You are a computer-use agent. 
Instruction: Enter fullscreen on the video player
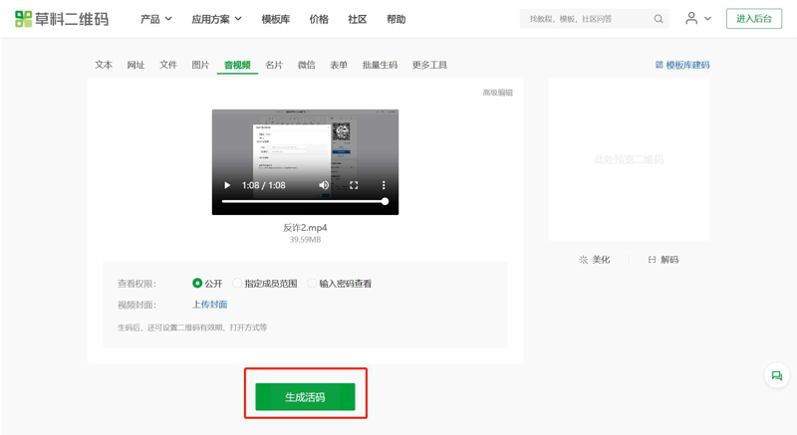tap(354, 185)
